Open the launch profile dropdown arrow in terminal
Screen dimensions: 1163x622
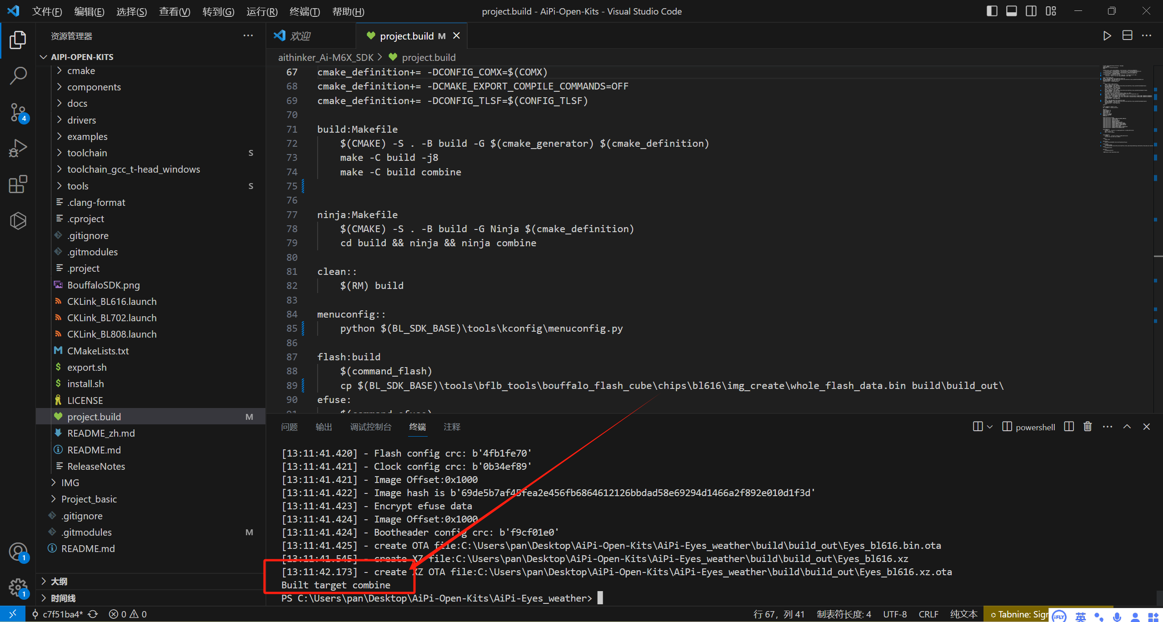point(990,427)
